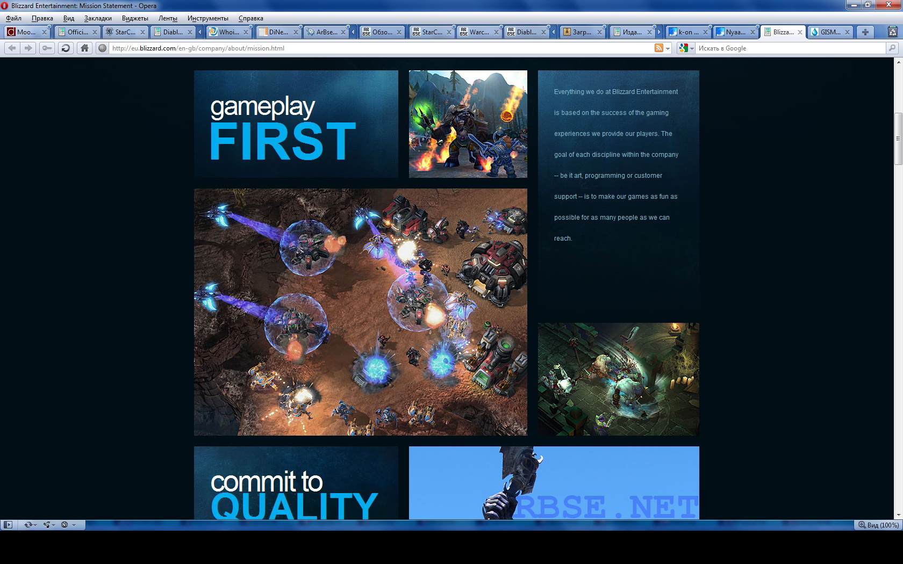Open the closed tabs trash bin icon

[893, 32]
